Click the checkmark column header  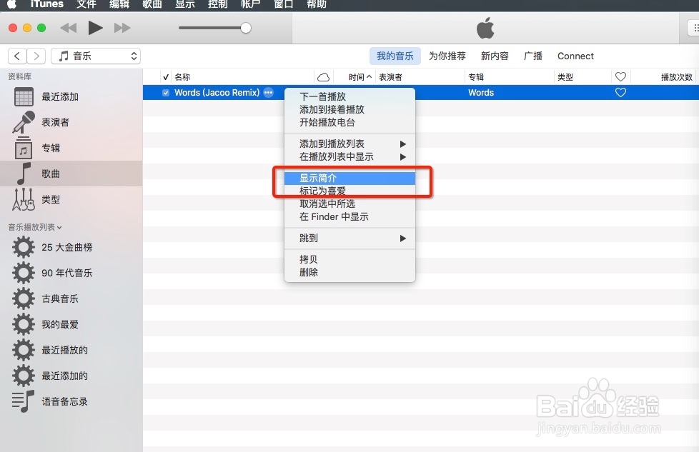pyautogui.click(x=166, y=77)
